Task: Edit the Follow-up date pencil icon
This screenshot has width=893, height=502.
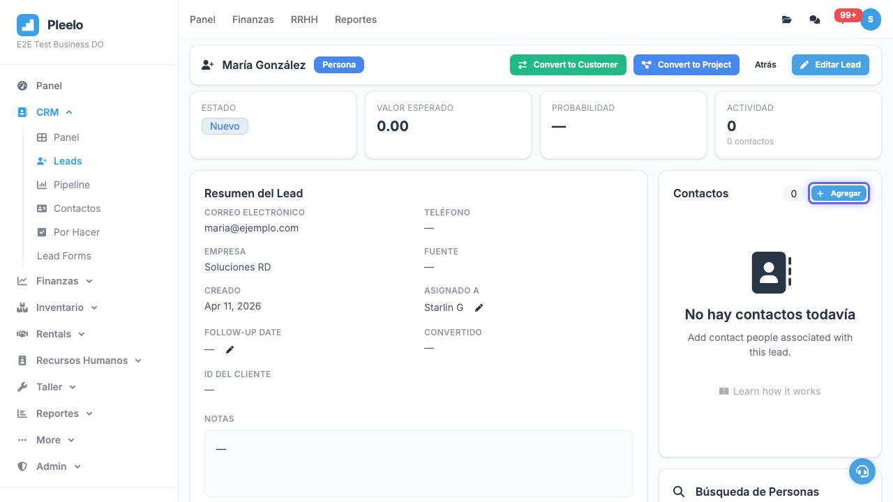Action: click(230, 349)
